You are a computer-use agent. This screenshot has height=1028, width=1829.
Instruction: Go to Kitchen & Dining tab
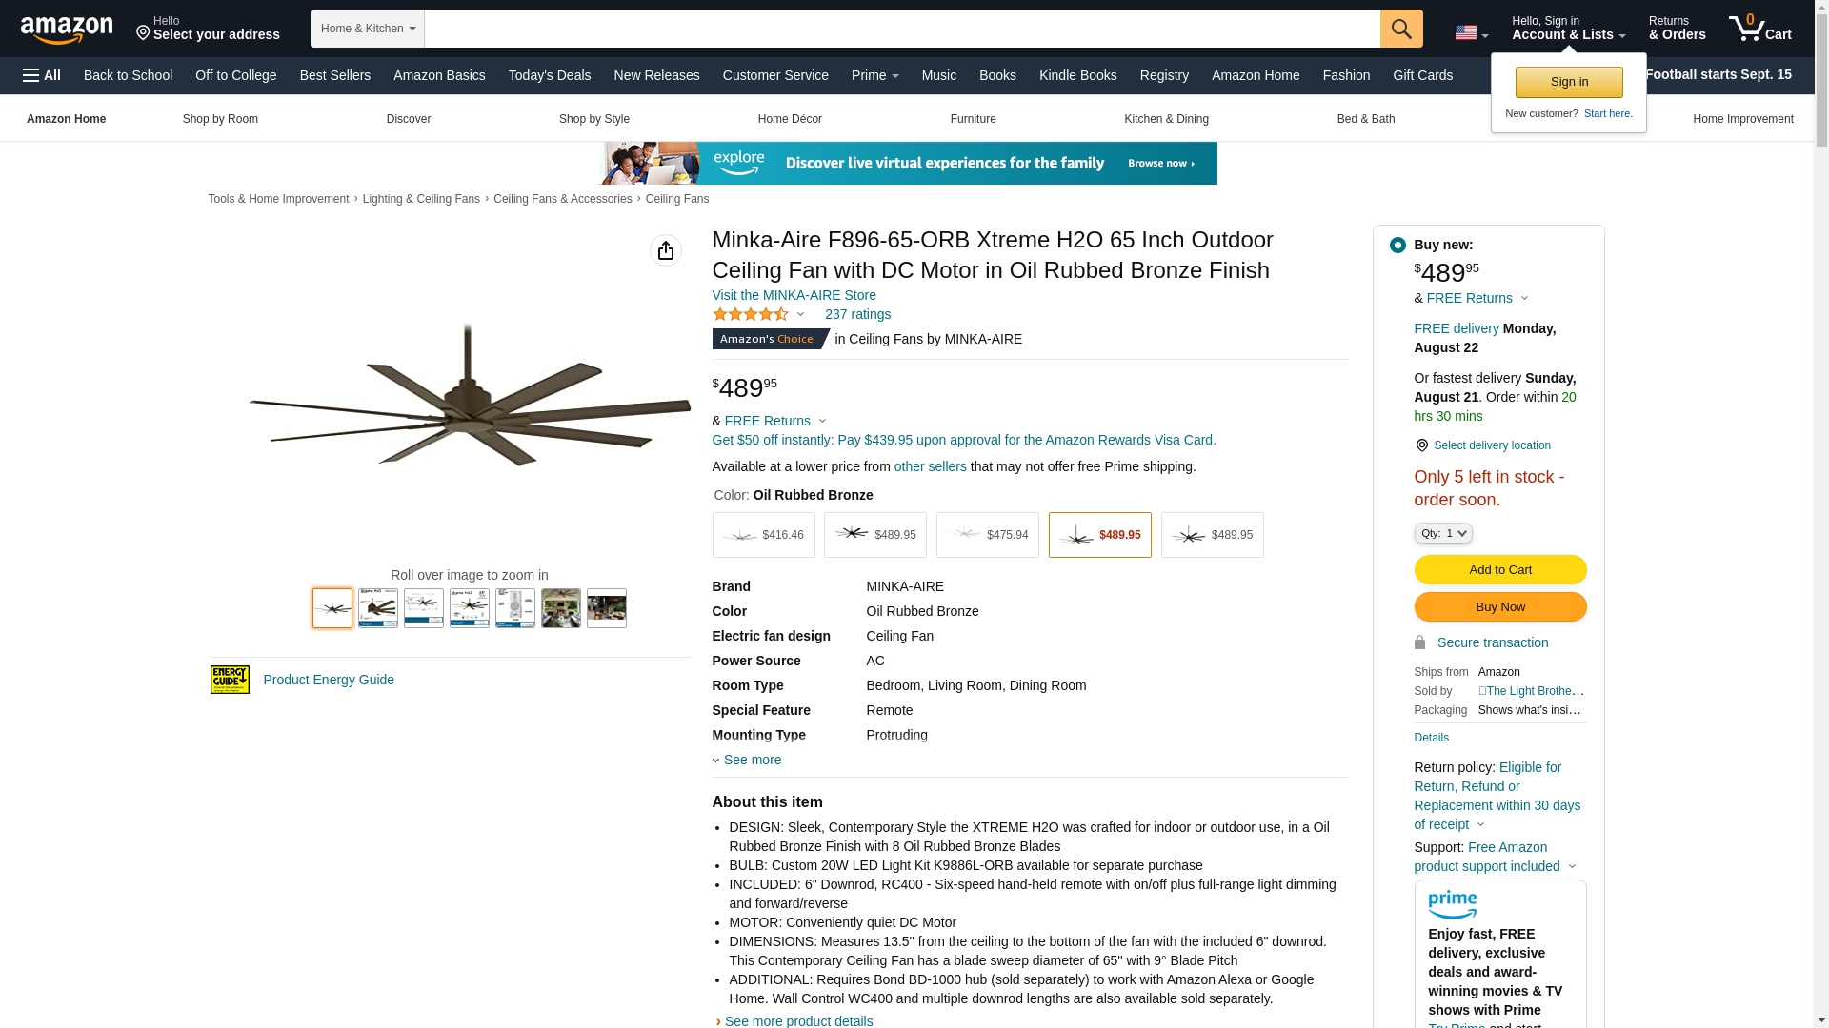(x=1166, y=119)
